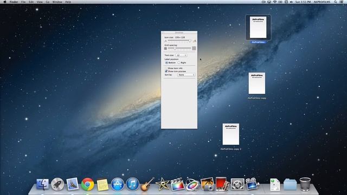Click the clock showing Sun 3:51 PM
Screen dimensions: 347x195
pos(303,2)
